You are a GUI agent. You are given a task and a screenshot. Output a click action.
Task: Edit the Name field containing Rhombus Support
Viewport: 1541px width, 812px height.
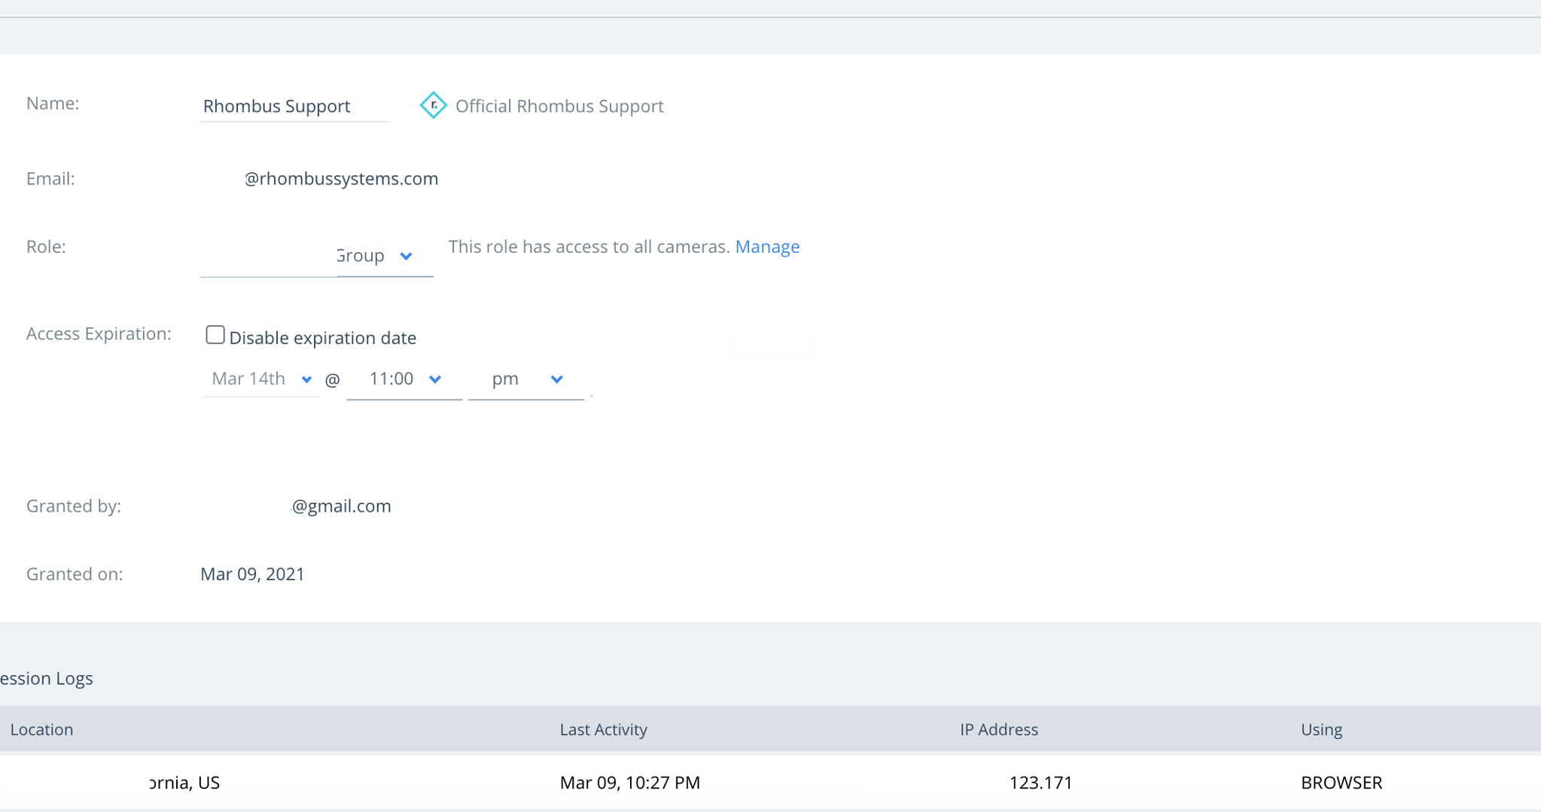coord(294,106)
